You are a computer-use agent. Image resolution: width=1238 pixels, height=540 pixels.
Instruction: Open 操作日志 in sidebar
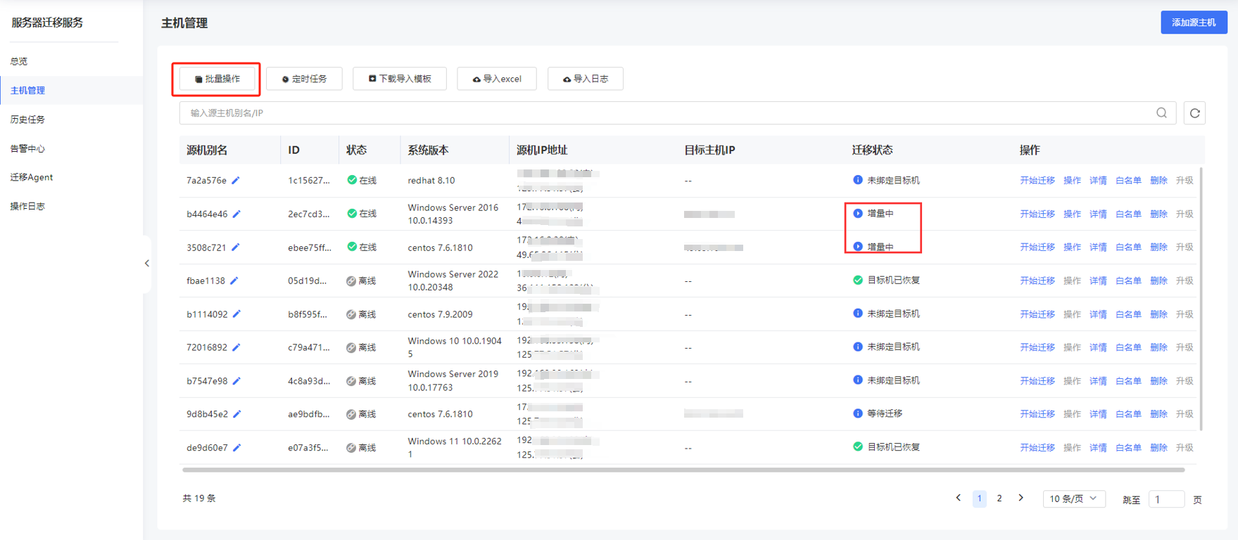tap(27, 206)
